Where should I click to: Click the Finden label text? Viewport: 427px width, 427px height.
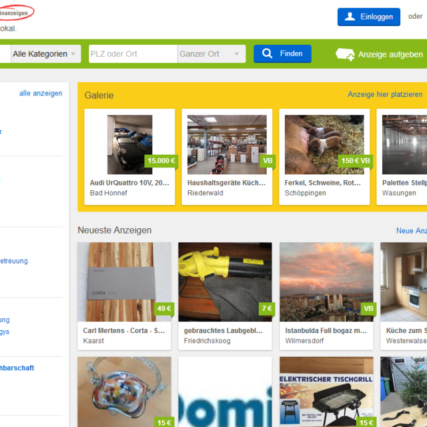[291, 53]
